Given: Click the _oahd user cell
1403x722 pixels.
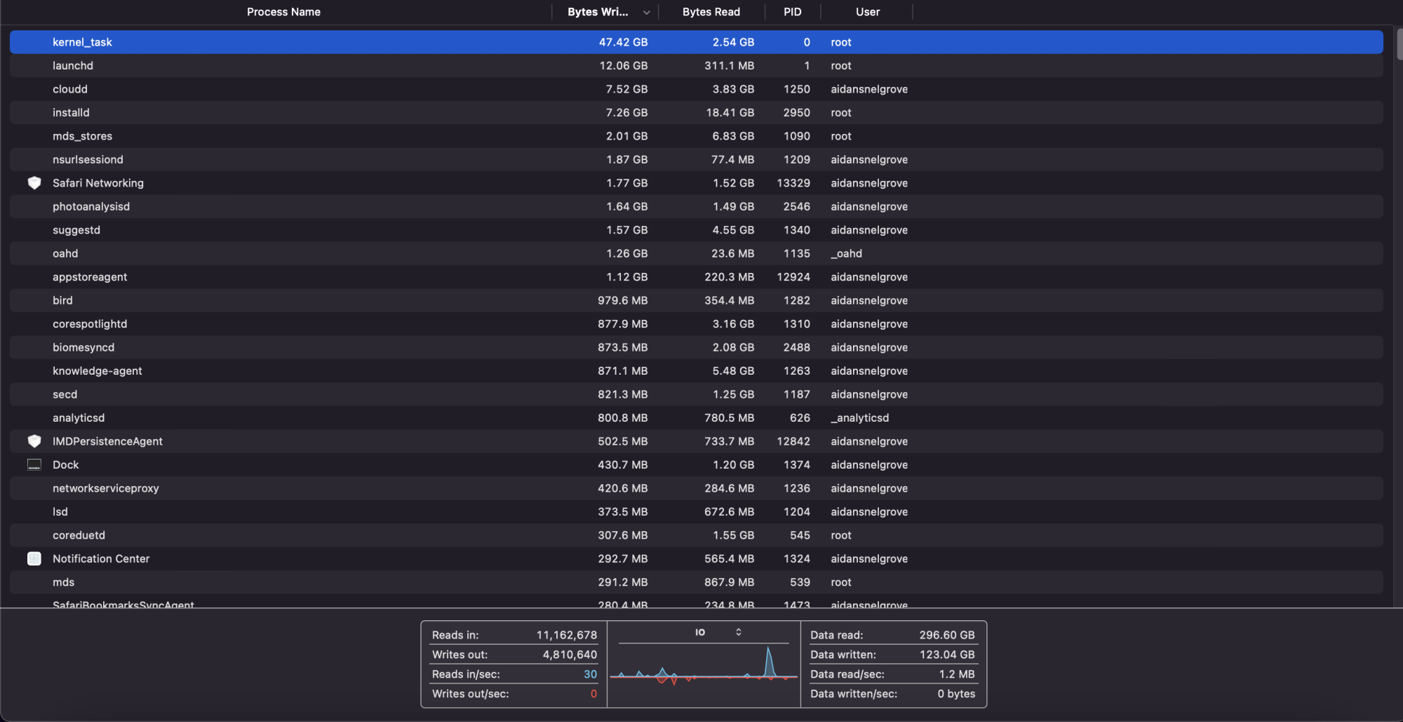Looking at the screenshot, I should tap(846, 254).
